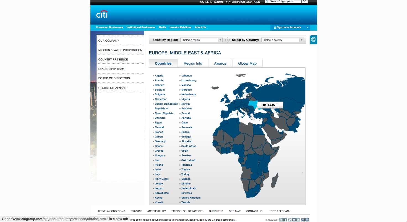Click the search magnifier icon
This screenshot has height=222, width=407.
click(x=267, y=2)
